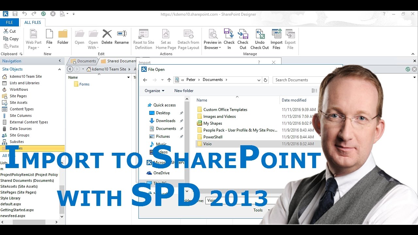Click Undo Check Out icon
The width and height of the screenshot is (418, 235).
click(x=260, y=34)
